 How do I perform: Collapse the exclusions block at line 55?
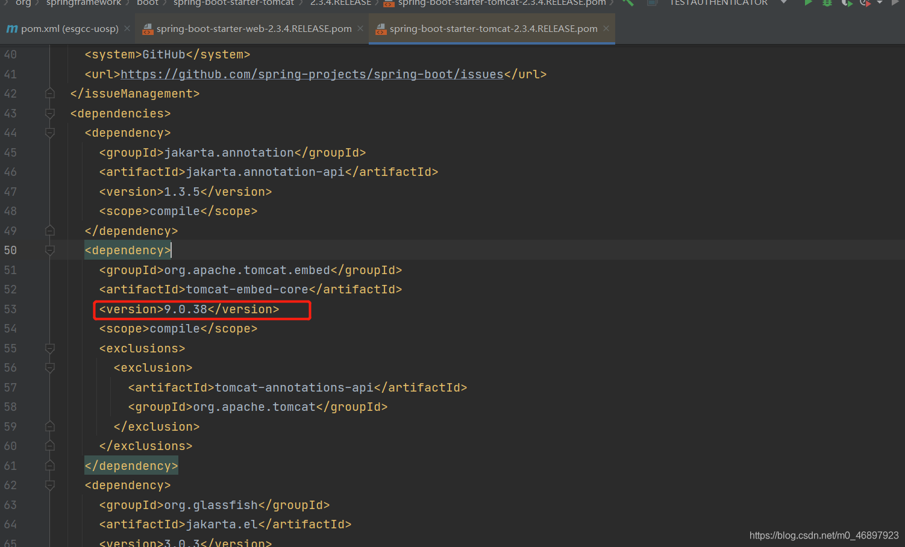click(50, 348)
